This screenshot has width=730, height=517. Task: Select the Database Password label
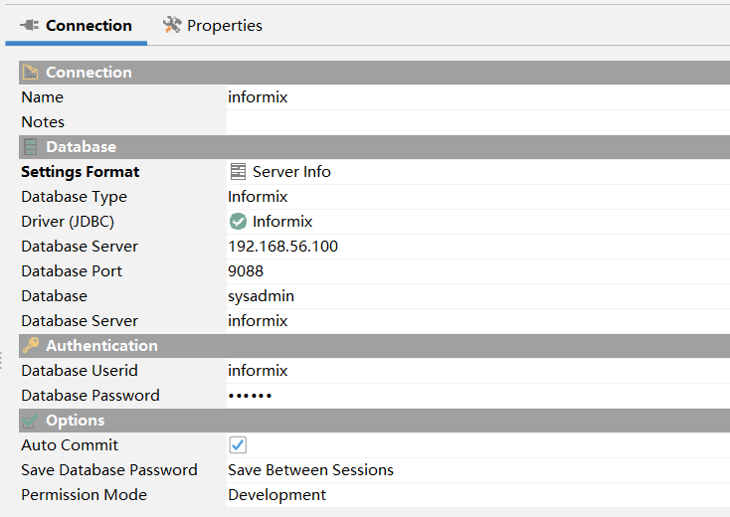(x=91, y=395)
